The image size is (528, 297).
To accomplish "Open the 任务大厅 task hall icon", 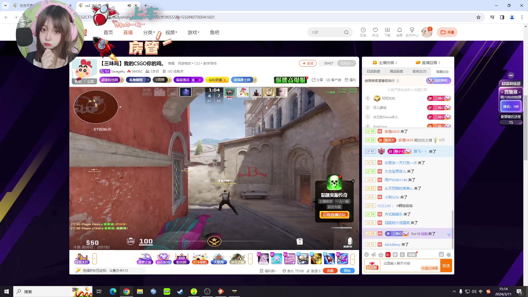I will pos(82,259).
